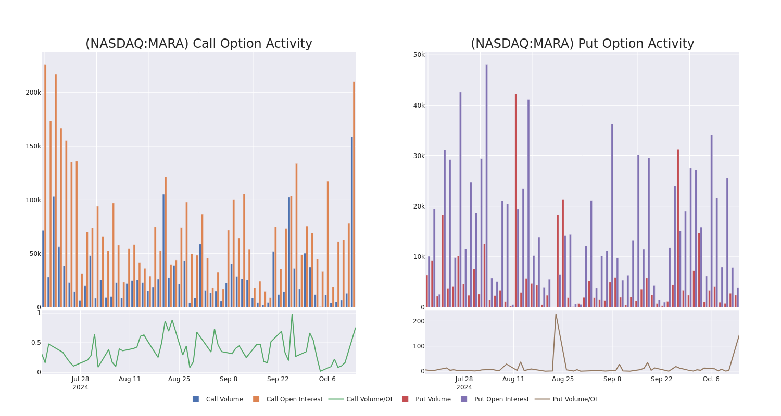Click Oct 6 date label under call chart
This screenshot has height=416, width=781.
[x=327, y=379]
